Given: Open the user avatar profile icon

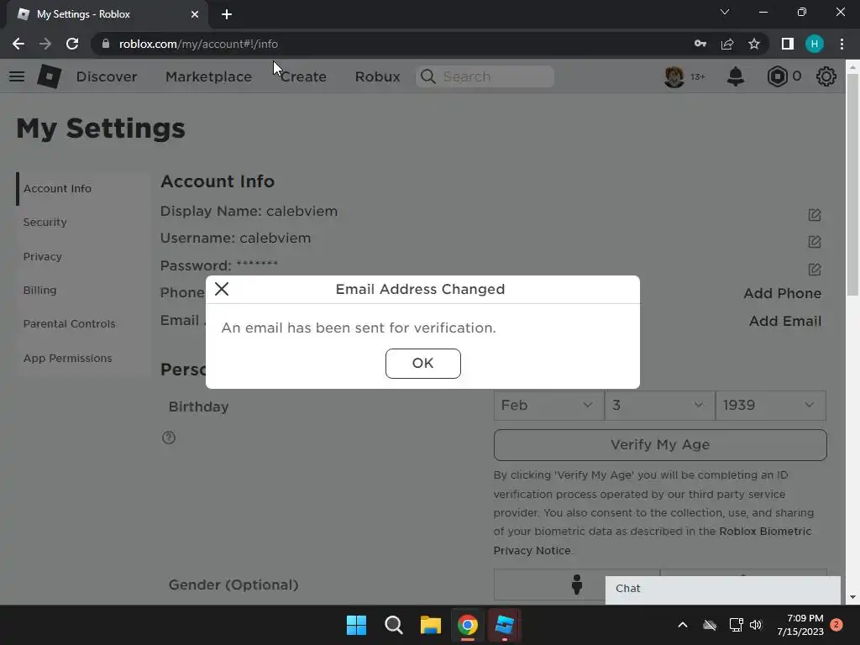Looking at the screenshot, I should tap(674, 76).
